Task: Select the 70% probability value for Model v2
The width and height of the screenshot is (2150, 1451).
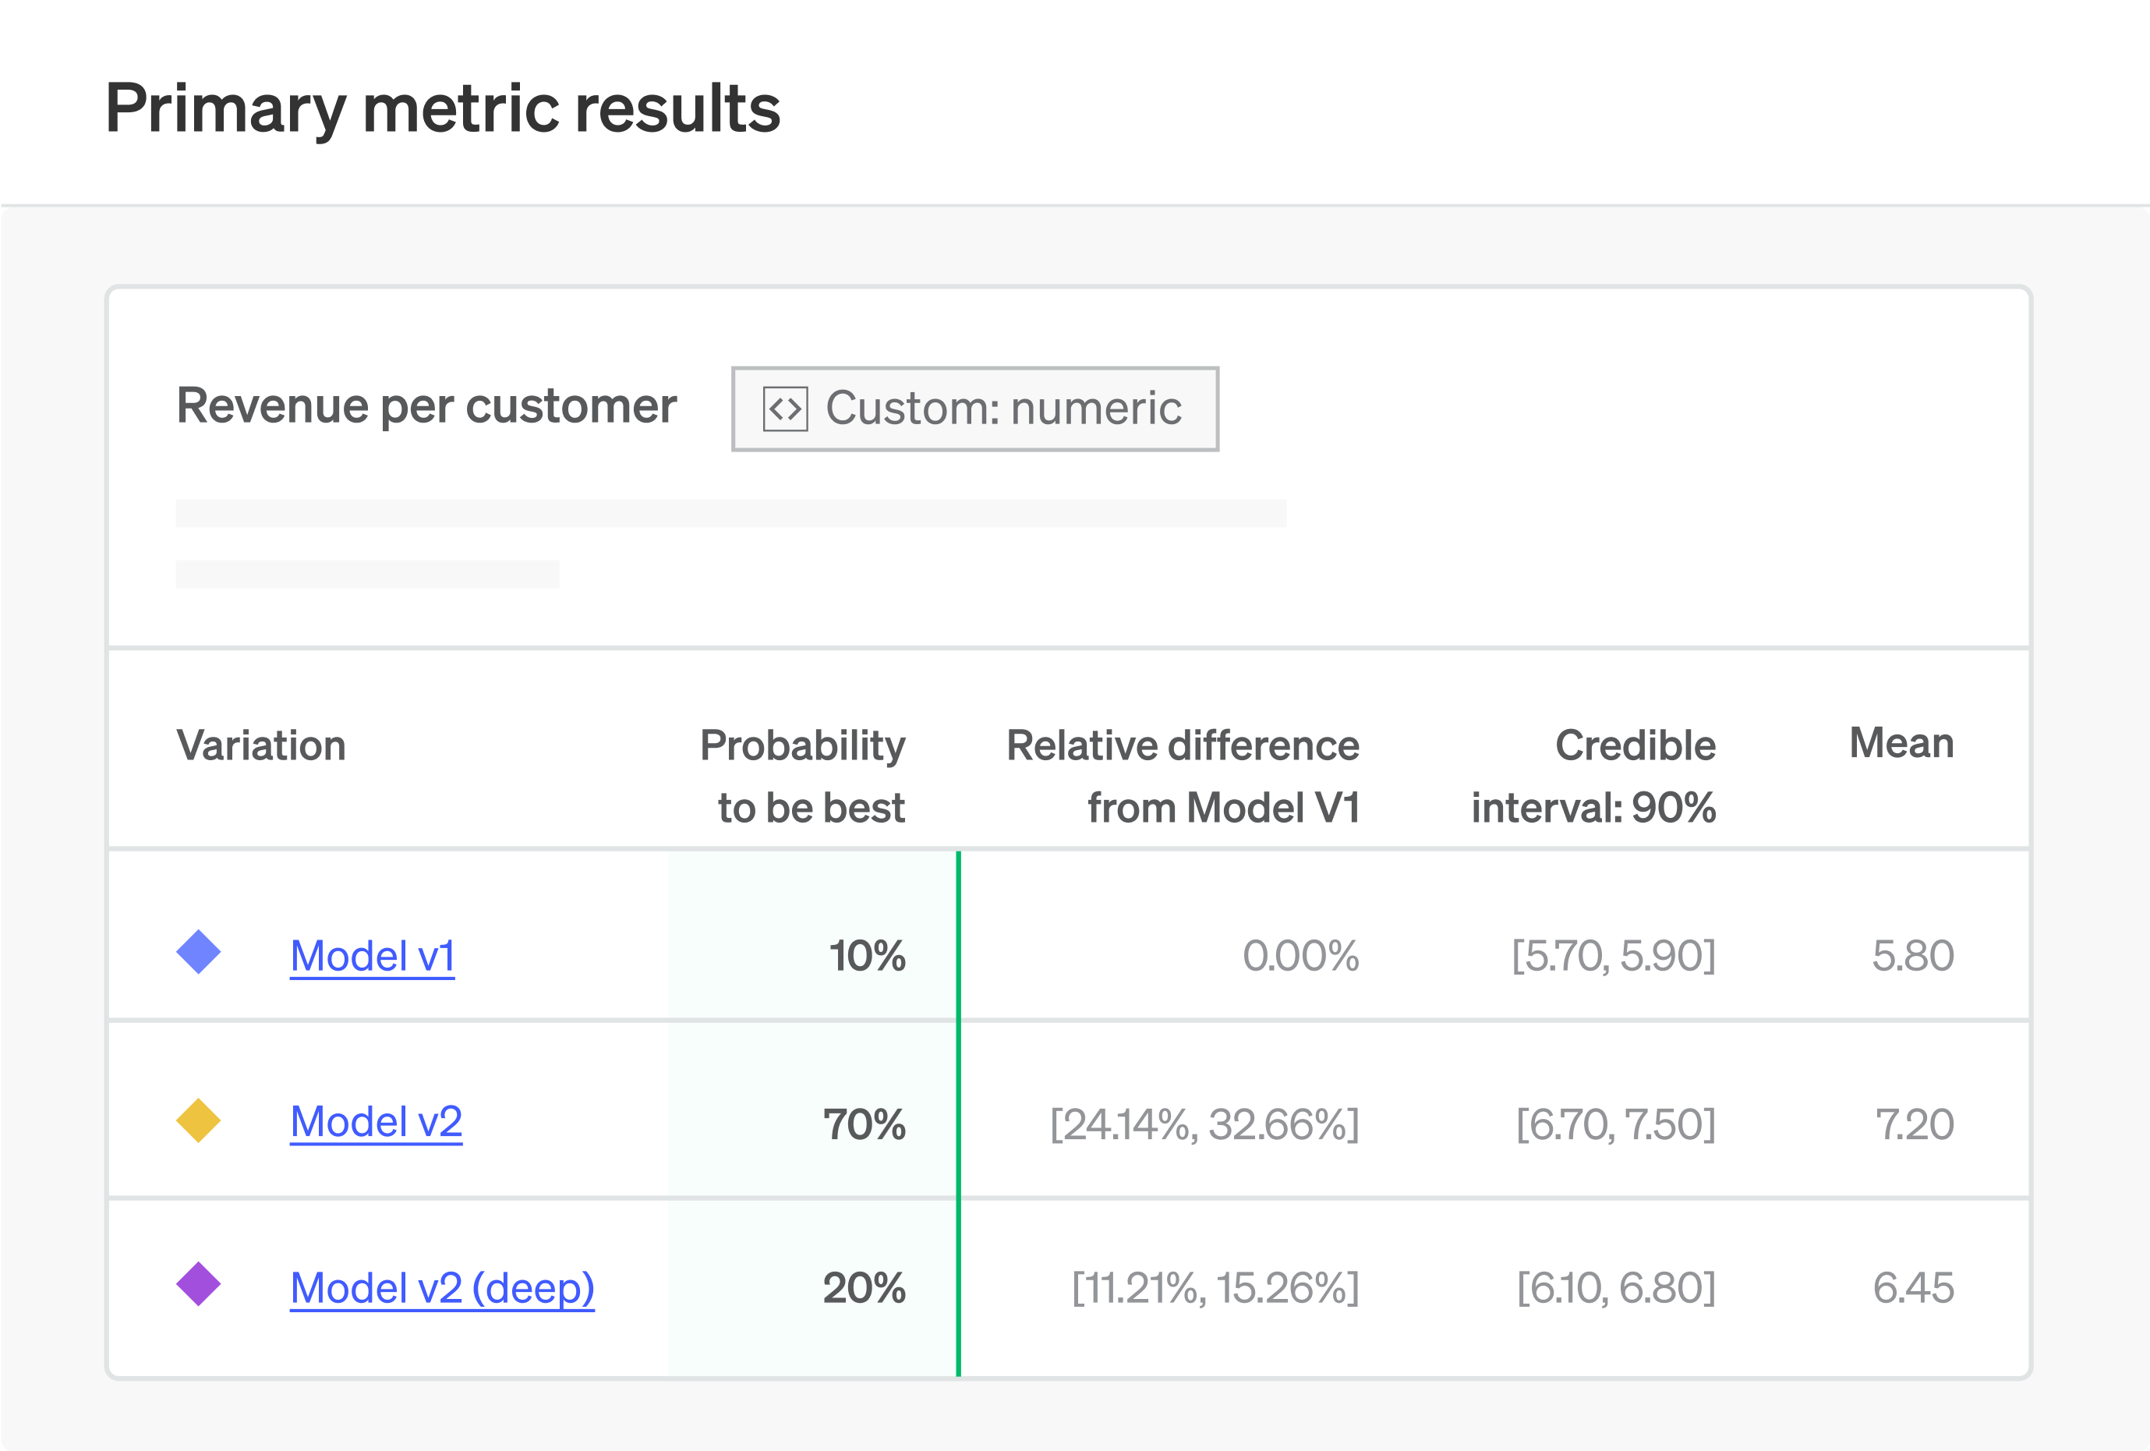Action: [864, 1124]
